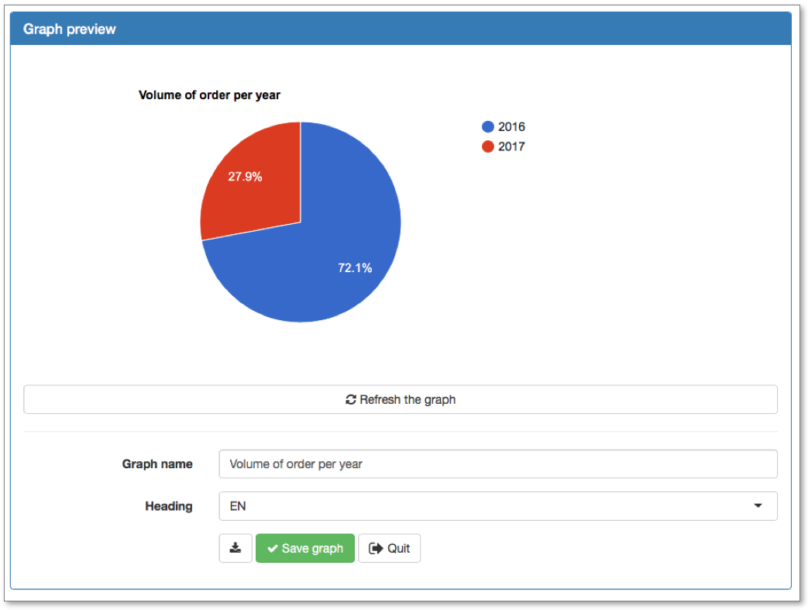
Task: Click the download graph icon button
Action: coord(236,548)
